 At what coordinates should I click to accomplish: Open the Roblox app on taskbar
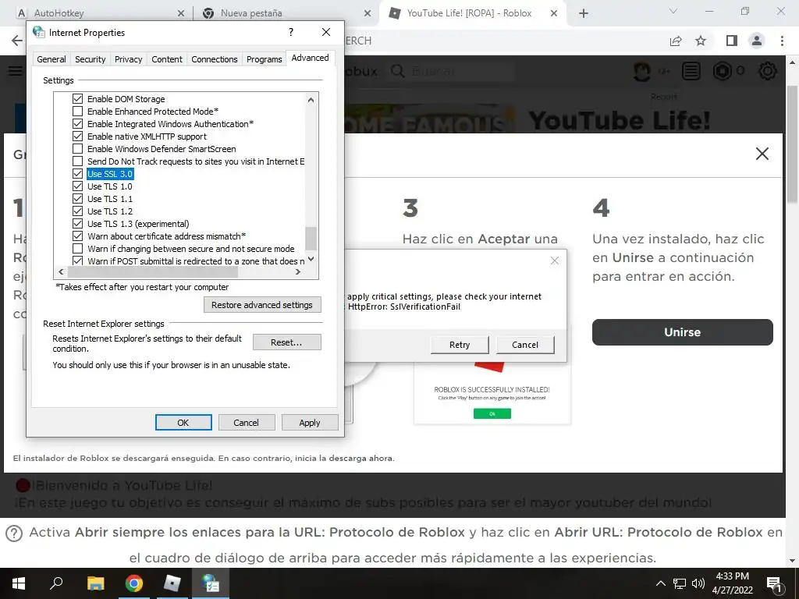coord(172,583)
